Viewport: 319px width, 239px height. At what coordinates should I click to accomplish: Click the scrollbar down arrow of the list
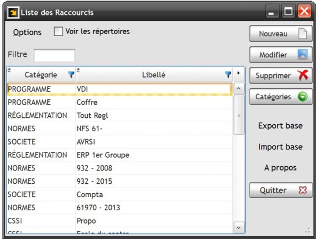[239, 227]
